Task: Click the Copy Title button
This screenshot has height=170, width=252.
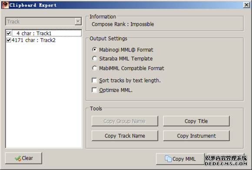Action: [196, 121]
